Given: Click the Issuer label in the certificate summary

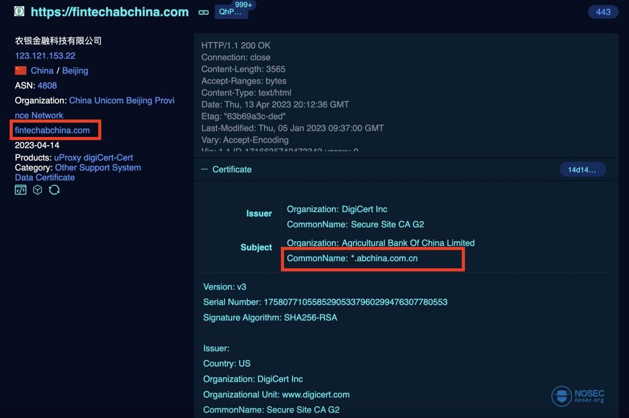Looking at the screenshot, I should (259, 213).
